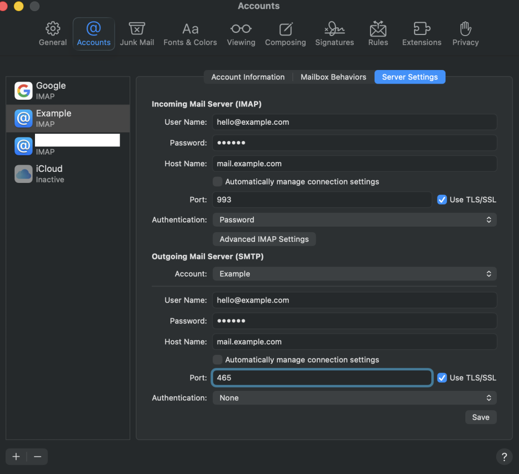Click the incoming User Name field
The image size is (519, 474).
point(354,122)
